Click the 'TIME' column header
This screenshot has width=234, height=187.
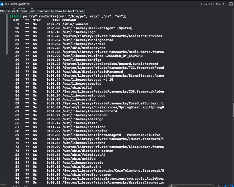point(56,20)
